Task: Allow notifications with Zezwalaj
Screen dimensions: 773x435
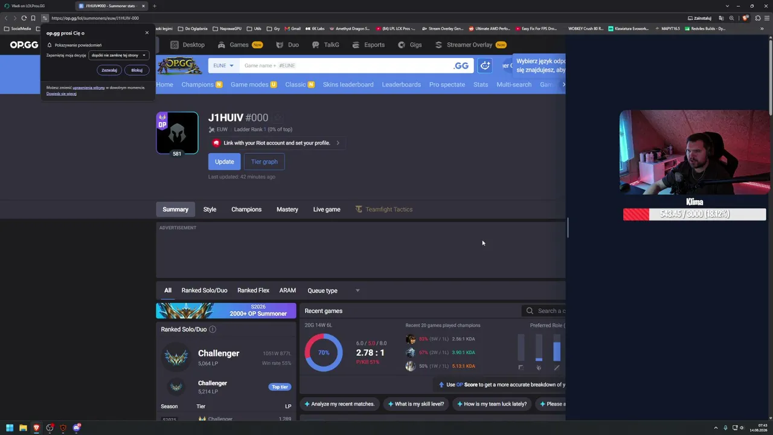Action: 109,70
